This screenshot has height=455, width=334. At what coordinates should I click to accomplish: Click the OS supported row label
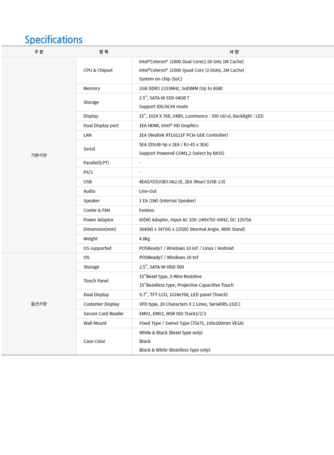[x=97, y=248]
